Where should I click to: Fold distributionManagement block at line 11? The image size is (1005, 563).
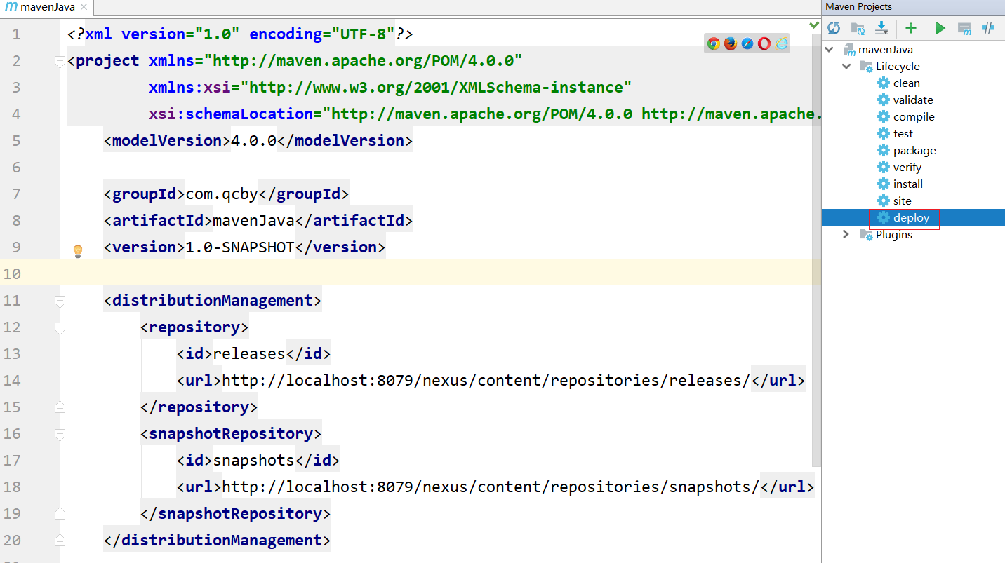click(60, 301)
